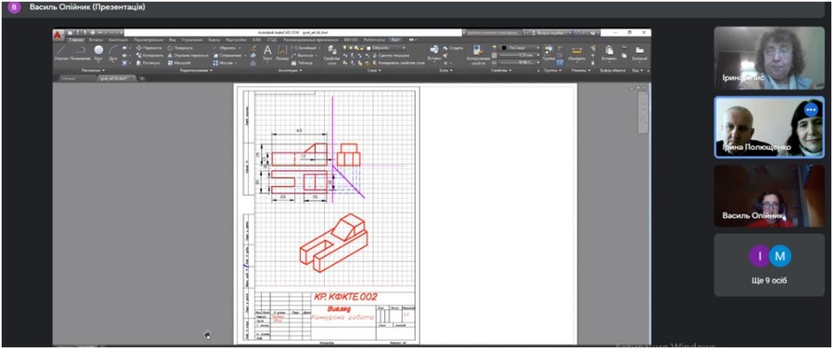The width and height of the screenshot is (833, 349).
Task: Switch to the Вставка ribbon tab
Action: pos(96,39)
